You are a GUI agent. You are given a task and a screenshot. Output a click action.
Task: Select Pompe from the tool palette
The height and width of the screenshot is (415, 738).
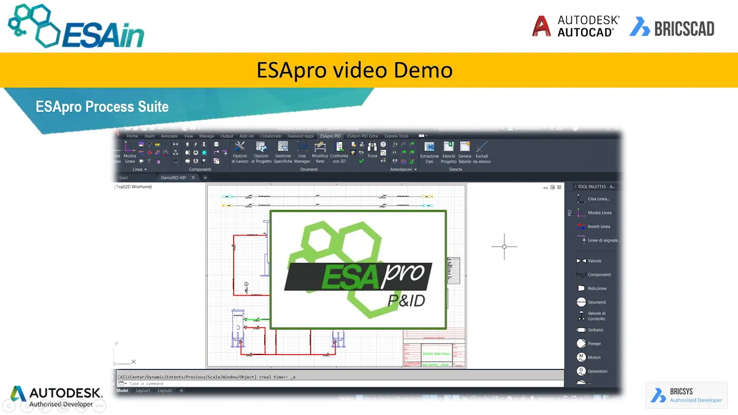[589, 344]
